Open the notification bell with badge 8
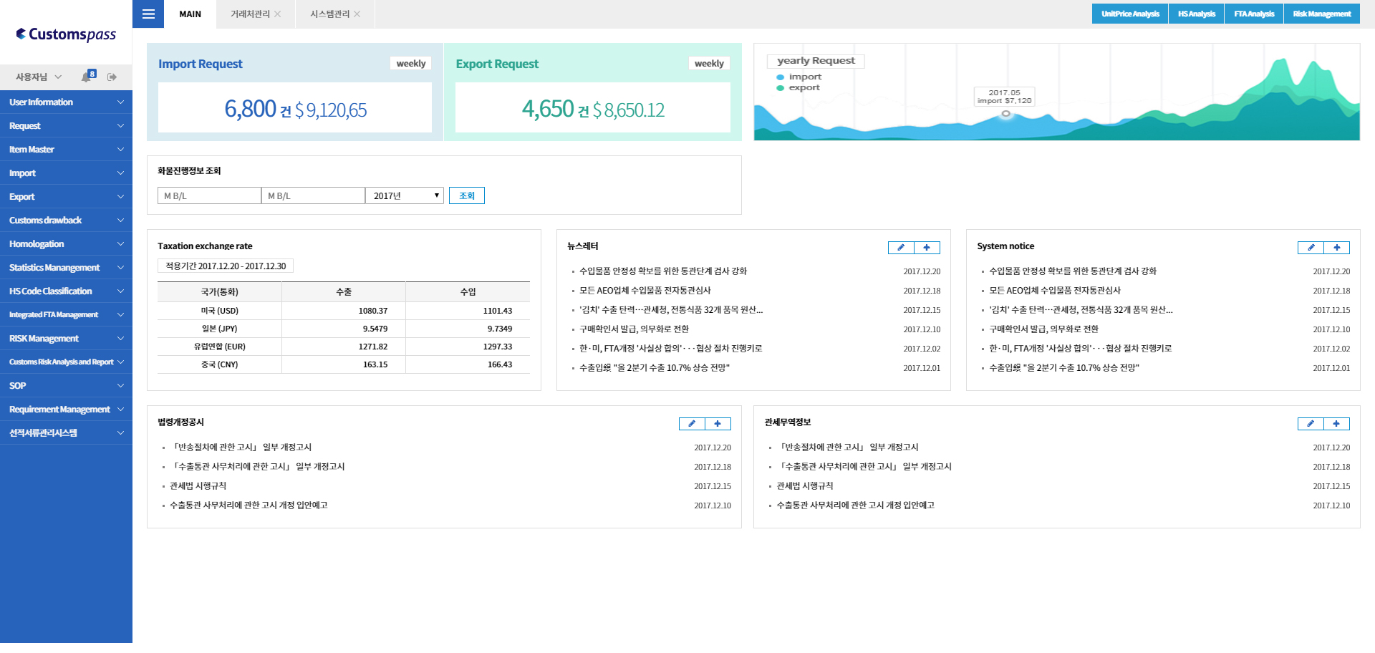This screenshot has width=1375, height=653. point(88,76)
